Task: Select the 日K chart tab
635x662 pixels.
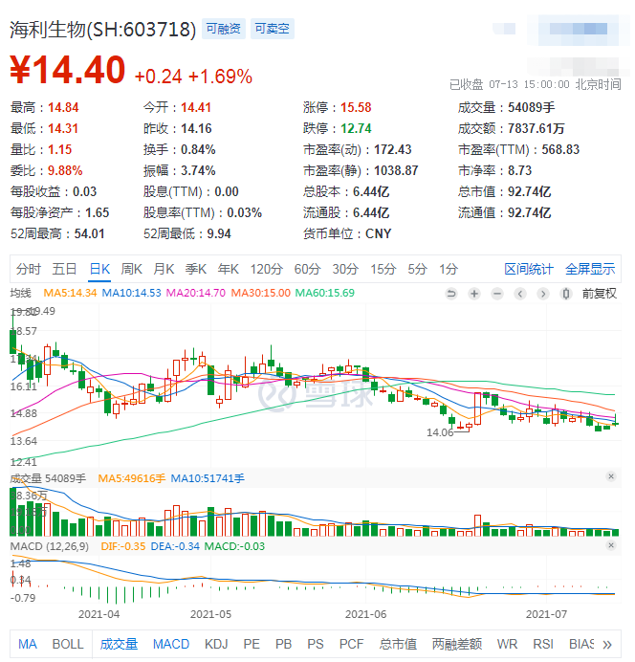Action: pyautogui.click(x=100, y=270)
